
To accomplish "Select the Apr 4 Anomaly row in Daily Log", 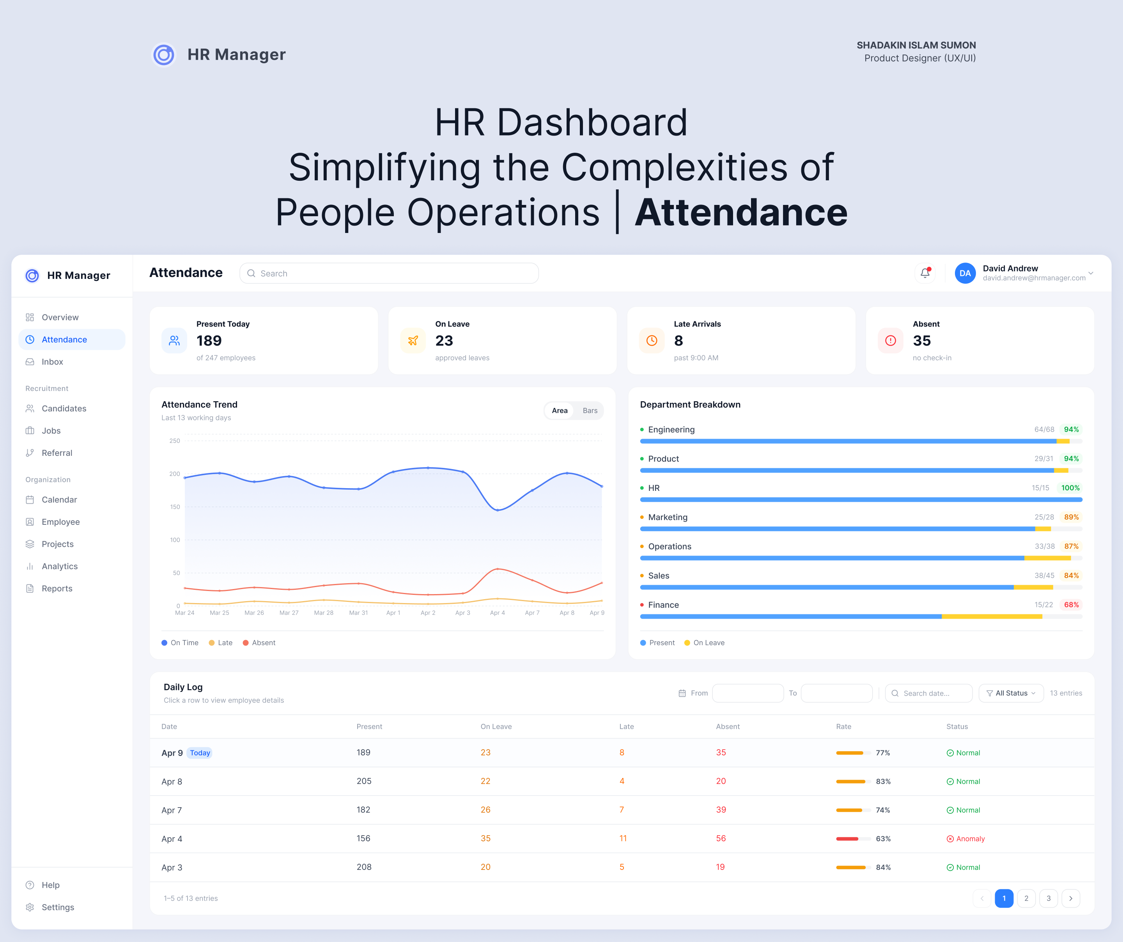I will [535, 838].
